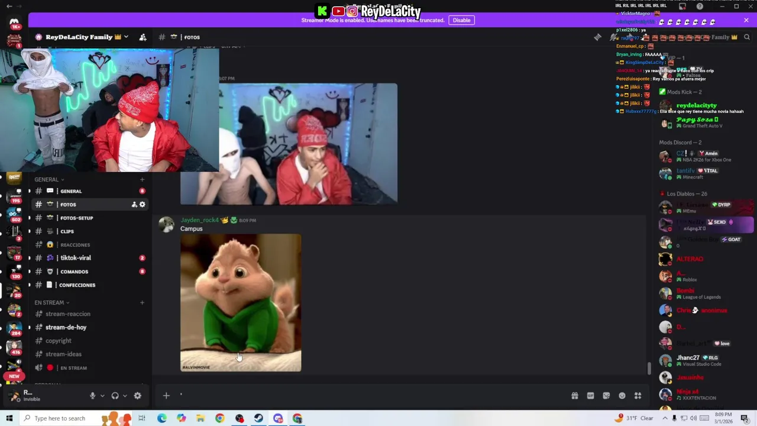Create invite for FOTOS channel
The image size is (757, 426).
(134, 205)
